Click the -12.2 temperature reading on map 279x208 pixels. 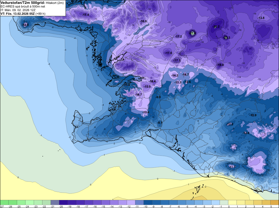(230, 124)
